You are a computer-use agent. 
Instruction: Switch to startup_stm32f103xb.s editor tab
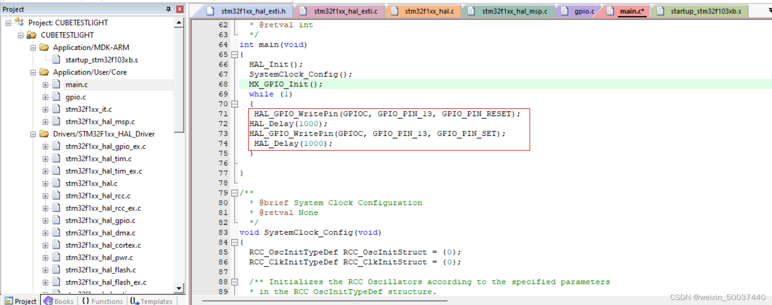click(701, 11)
